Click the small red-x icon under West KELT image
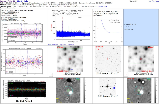 point(126,75)
